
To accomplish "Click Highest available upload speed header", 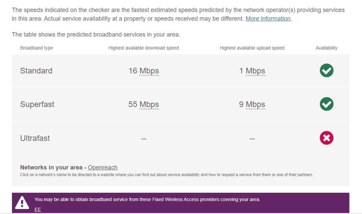I will pos(252,48).
